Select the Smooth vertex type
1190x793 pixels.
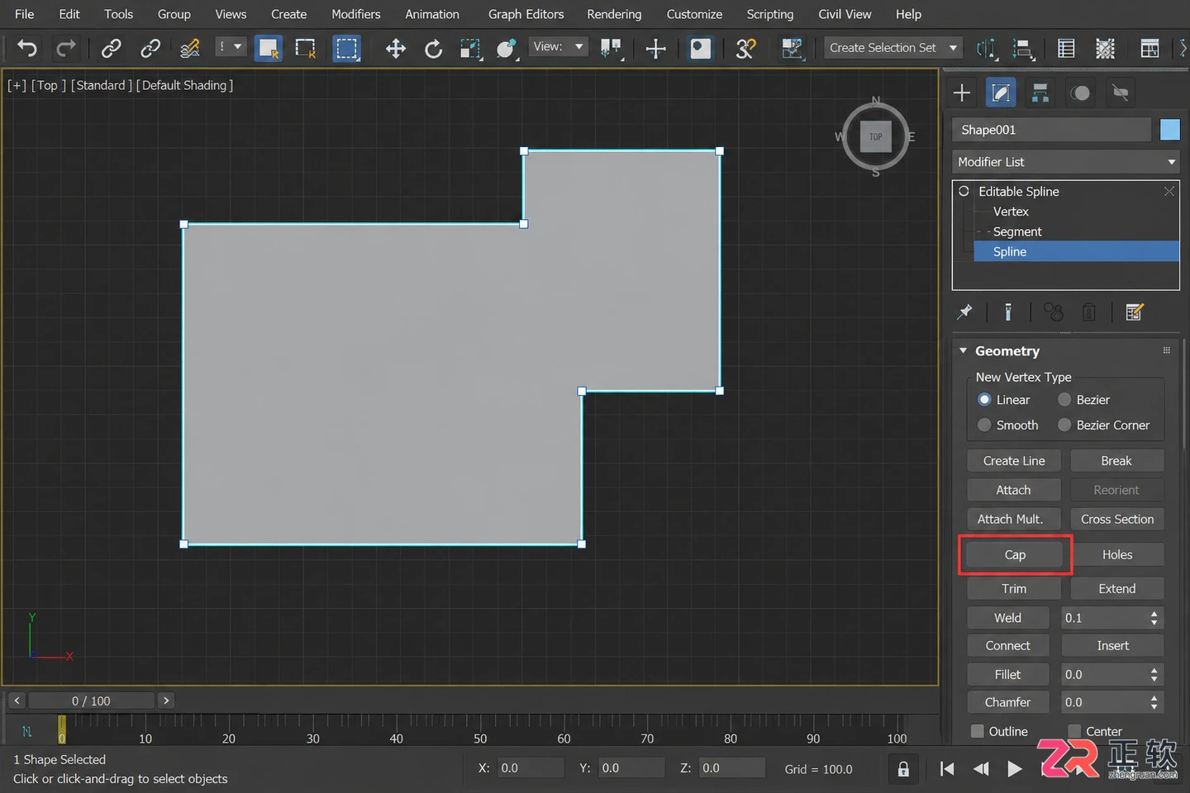984,425
